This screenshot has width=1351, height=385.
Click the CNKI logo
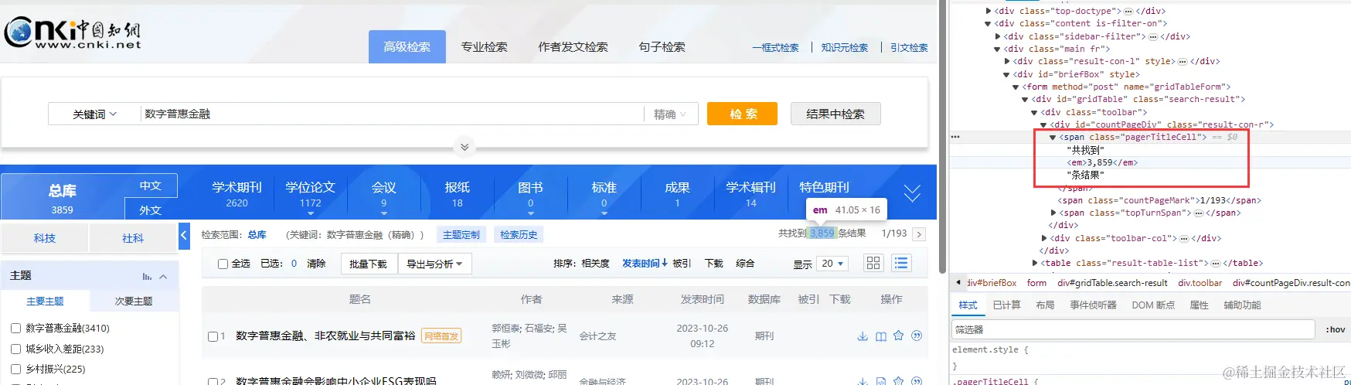tap(73, 33)
